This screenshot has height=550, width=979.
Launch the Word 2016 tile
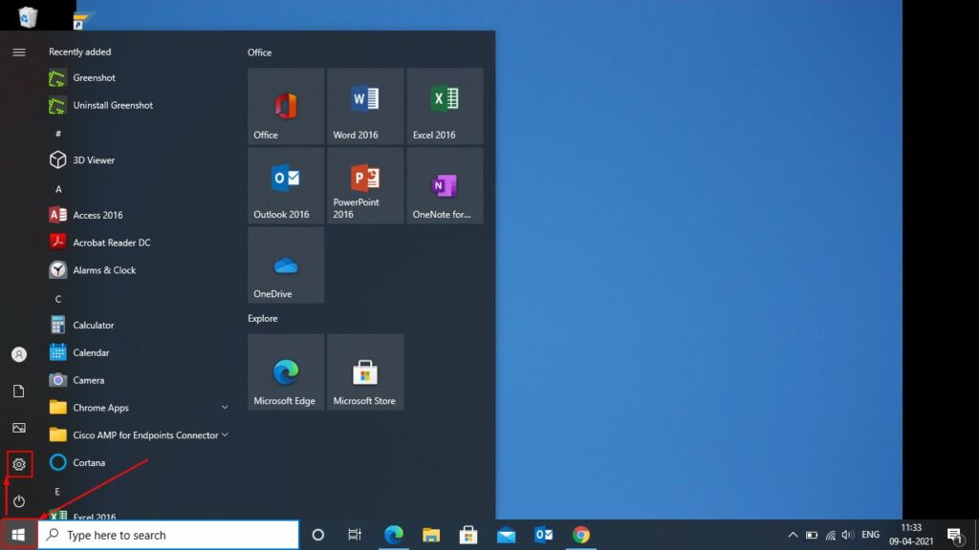(x=364, y=105)
